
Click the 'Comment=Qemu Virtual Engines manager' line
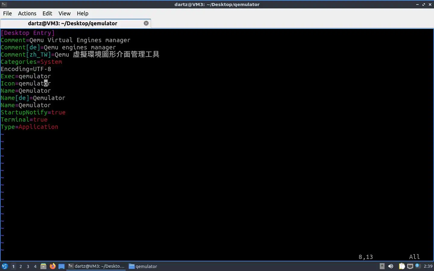65,40
